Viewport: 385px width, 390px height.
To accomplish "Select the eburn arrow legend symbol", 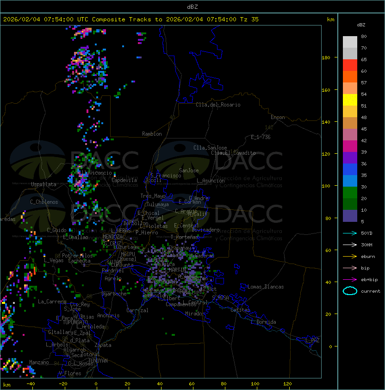I will click(x=350, y=256).
